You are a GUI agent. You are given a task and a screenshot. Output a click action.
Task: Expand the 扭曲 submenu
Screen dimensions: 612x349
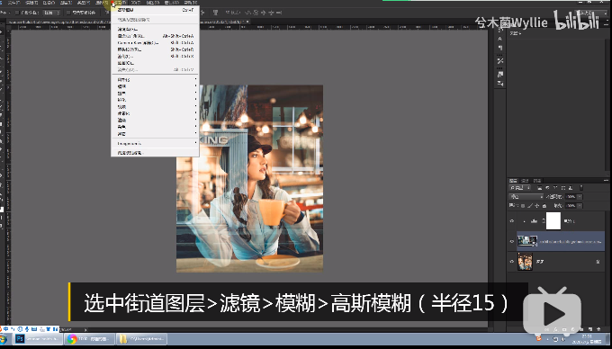(156, 94)
